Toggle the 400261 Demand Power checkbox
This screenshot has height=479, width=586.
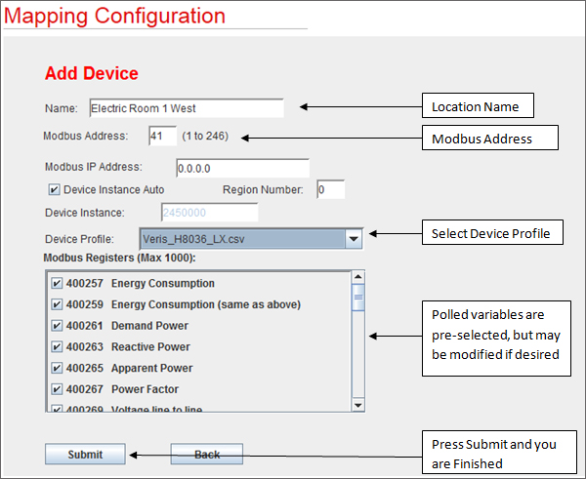(57, 326)
